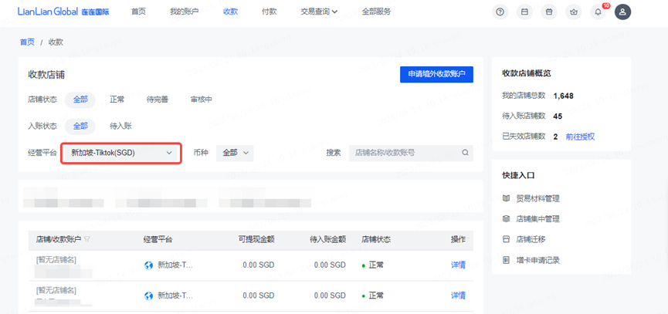Filter 店铺状态 by 审核中
The height and width of the screenshot is (314, 668).
[x=201, y=100]
